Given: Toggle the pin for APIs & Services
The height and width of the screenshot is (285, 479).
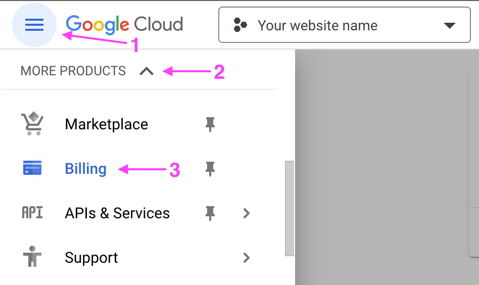Looking at the screenshot, I should point(210,213).
